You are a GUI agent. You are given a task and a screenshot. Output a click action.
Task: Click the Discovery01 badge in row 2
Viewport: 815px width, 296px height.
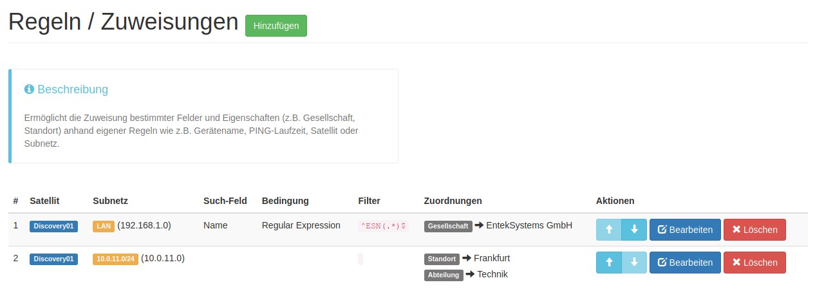(53, 259)
